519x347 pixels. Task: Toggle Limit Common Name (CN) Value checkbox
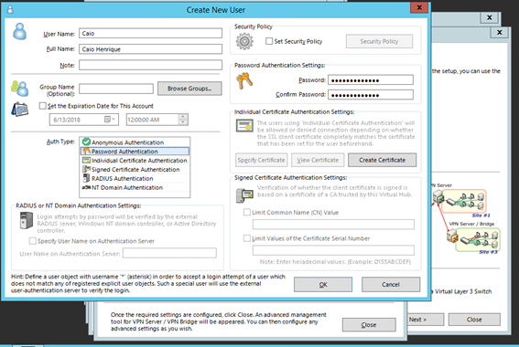tap(247, 212)
